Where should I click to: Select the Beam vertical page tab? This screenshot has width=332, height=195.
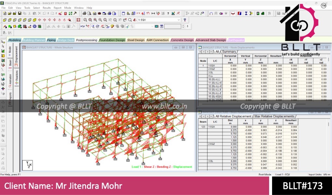pyautogui.click(x=10, y=64)
